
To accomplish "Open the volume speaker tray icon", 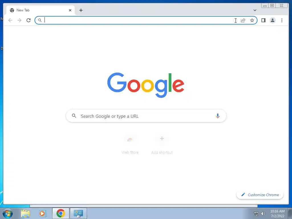I will coord(263,214).
